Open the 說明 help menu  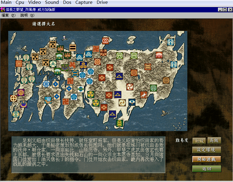pos(27,15)
